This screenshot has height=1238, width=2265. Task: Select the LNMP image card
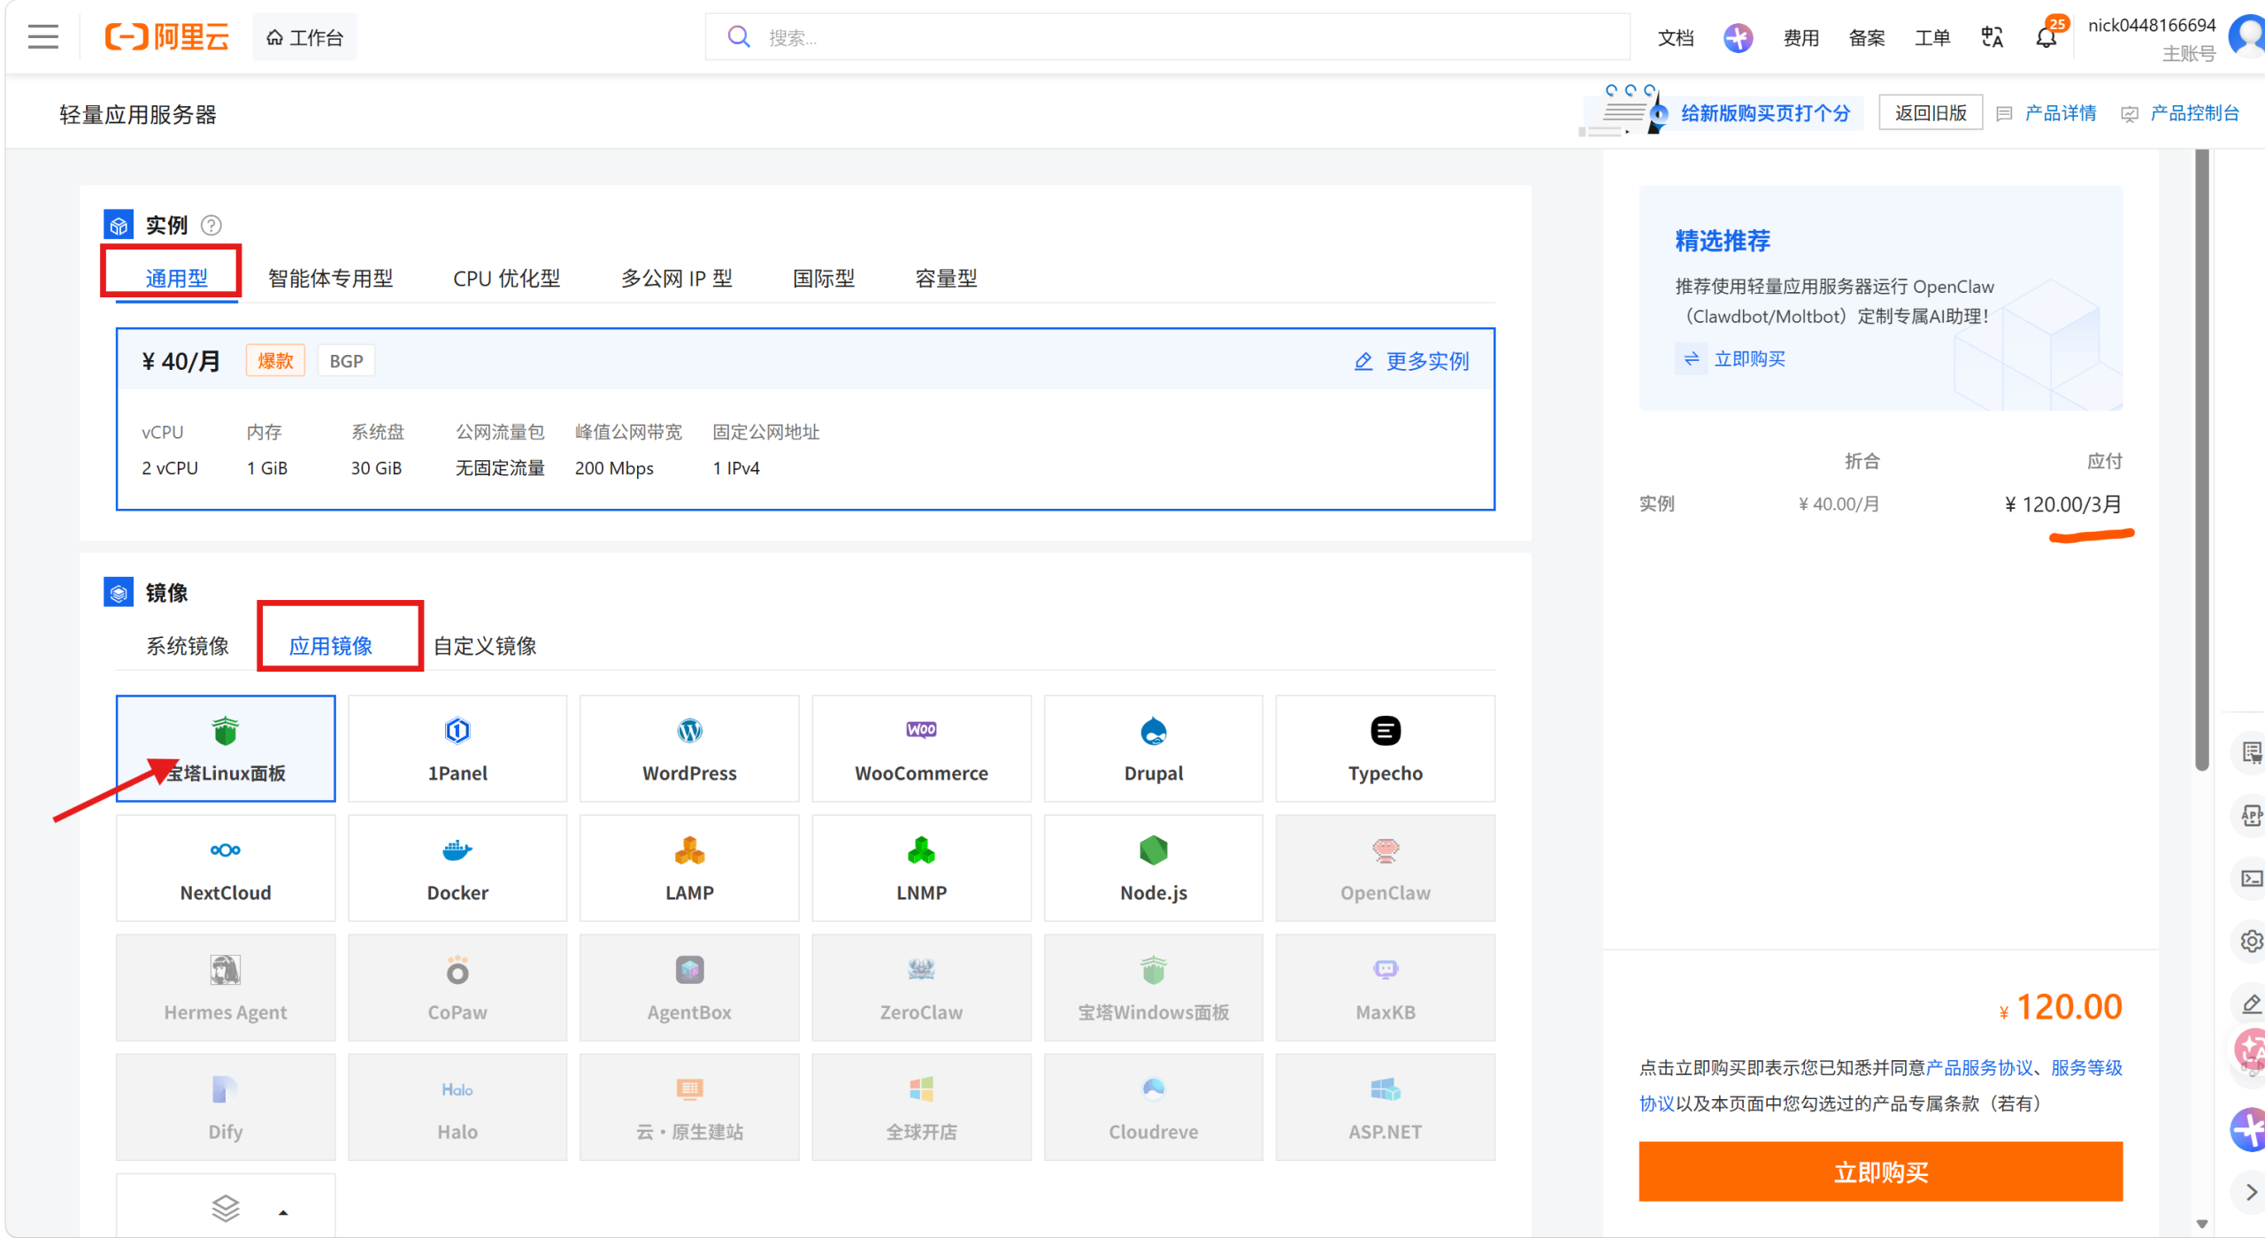[x=921, y=868]
